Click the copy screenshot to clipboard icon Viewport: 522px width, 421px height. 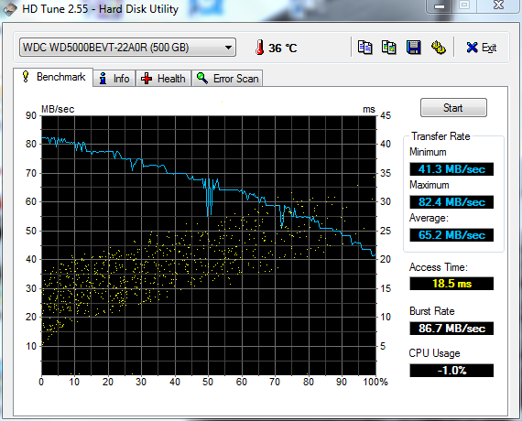tap(389, 48)
